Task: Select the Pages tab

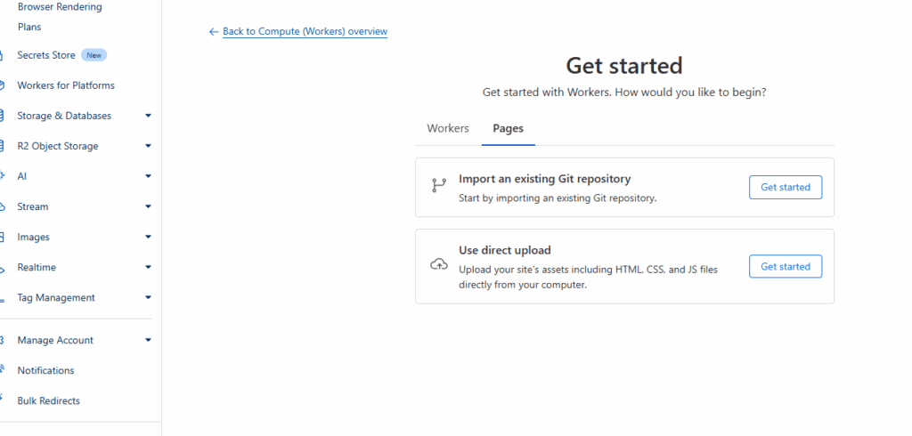Action: (x=509, y=128)
